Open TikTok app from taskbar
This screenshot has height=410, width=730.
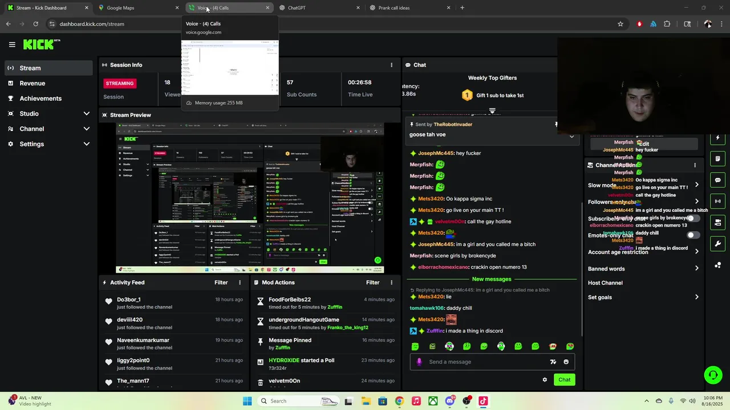(483, 401)
